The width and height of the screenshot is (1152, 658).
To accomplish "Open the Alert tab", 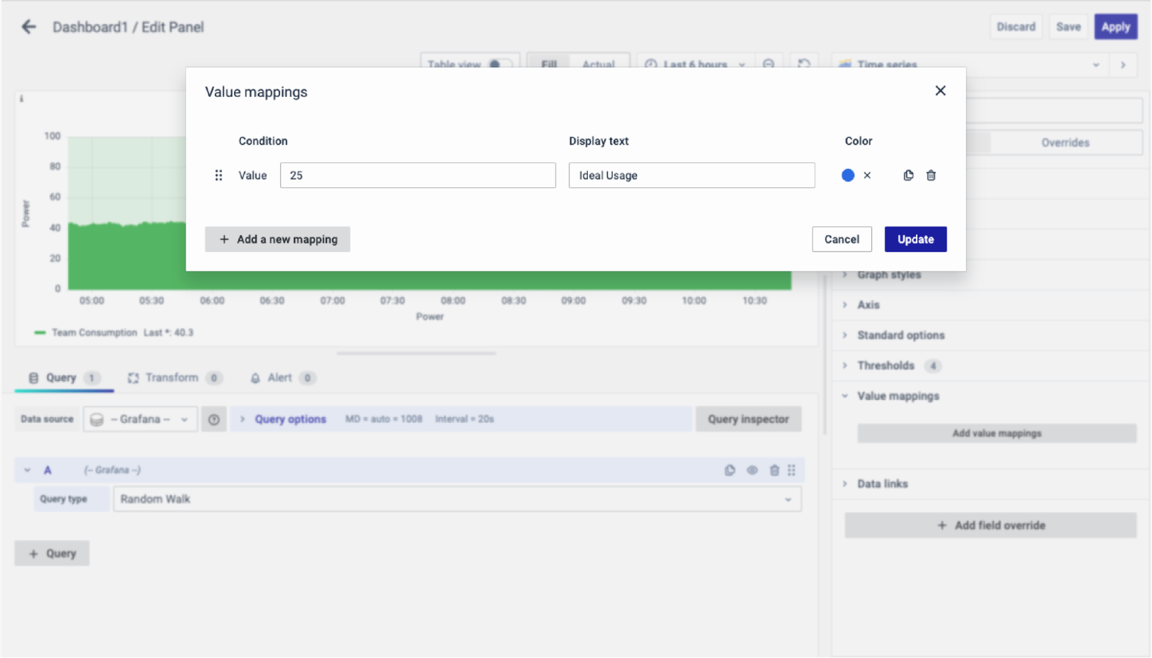I will 279,377.
